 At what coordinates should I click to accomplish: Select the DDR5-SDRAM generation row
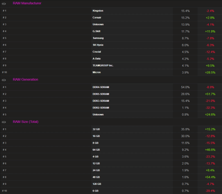pos(111,94)
